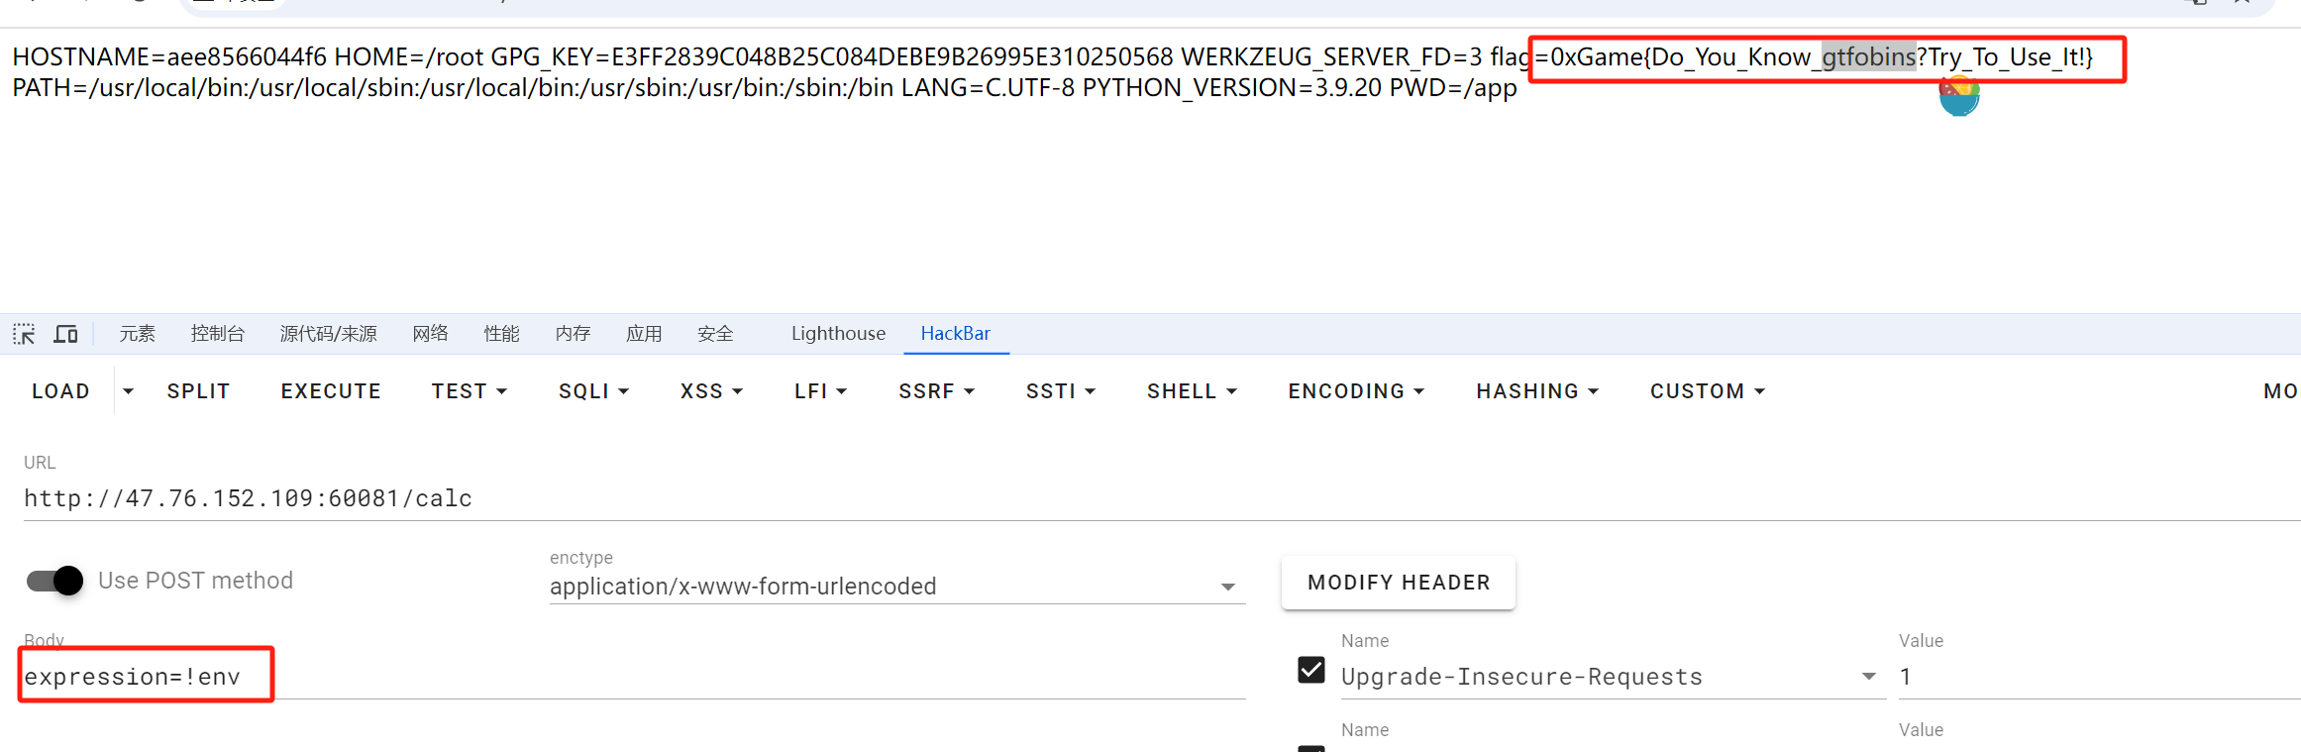This screenshot has width=2301, height=752.
Task: Open the Lighthouse tab
Action: [838, 334]
